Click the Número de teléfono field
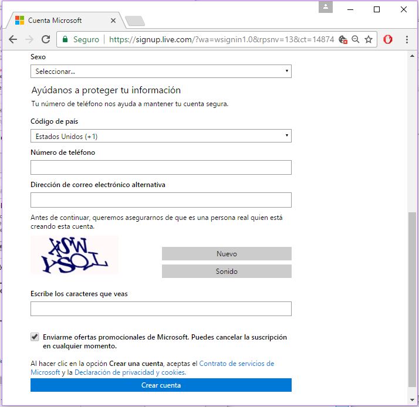 [x=161, y=168]
